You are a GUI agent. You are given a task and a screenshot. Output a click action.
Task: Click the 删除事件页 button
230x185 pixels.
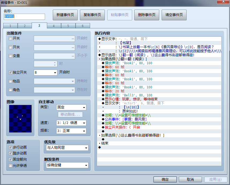tap(147, 15)
